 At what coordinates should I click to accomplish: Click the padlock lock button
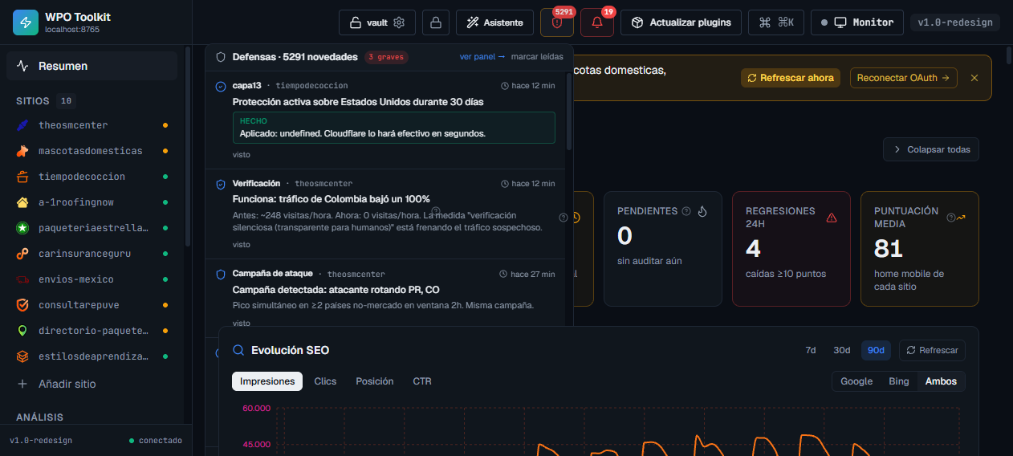coord(436,22)
